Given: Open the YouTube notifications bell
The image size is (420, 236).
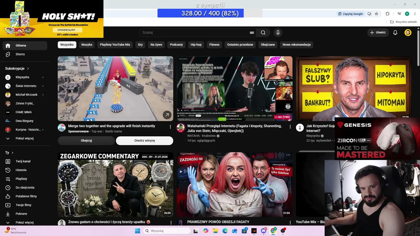Looking at the screenshot, I should [x=395, y=32].
